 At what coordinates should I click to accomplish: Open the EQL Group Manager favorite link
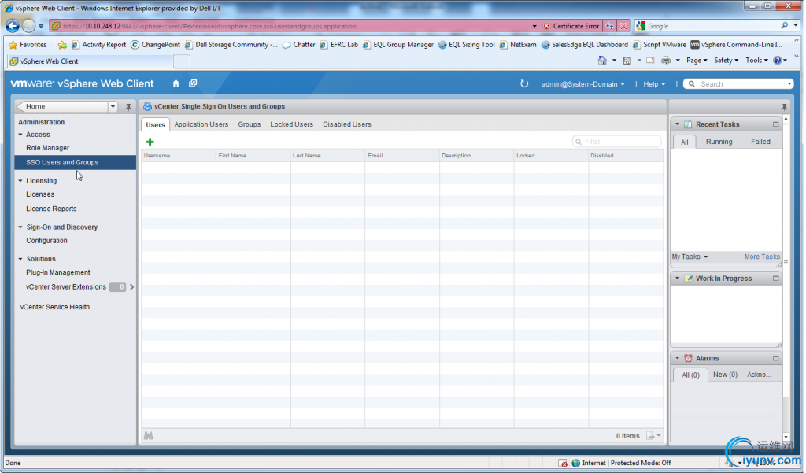pos(398,45)
